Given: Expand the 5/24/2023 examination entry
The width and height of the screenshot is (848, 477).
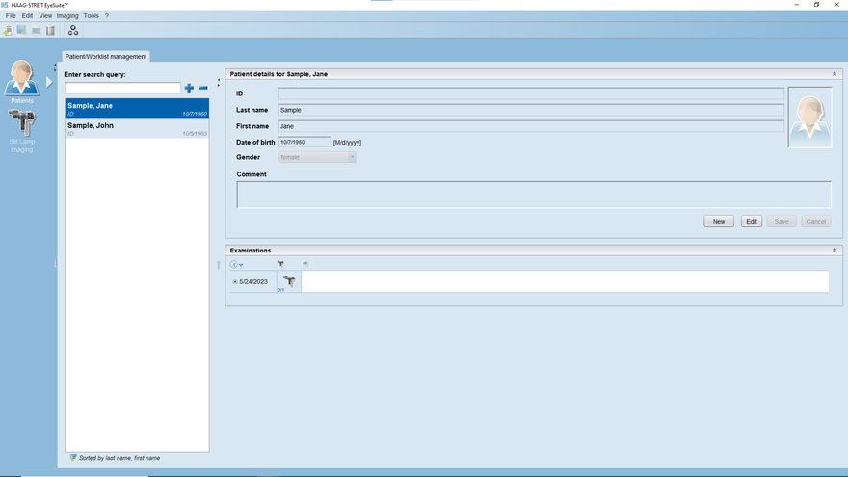Looking at the screenshot, I should click(x=235, y=282).
